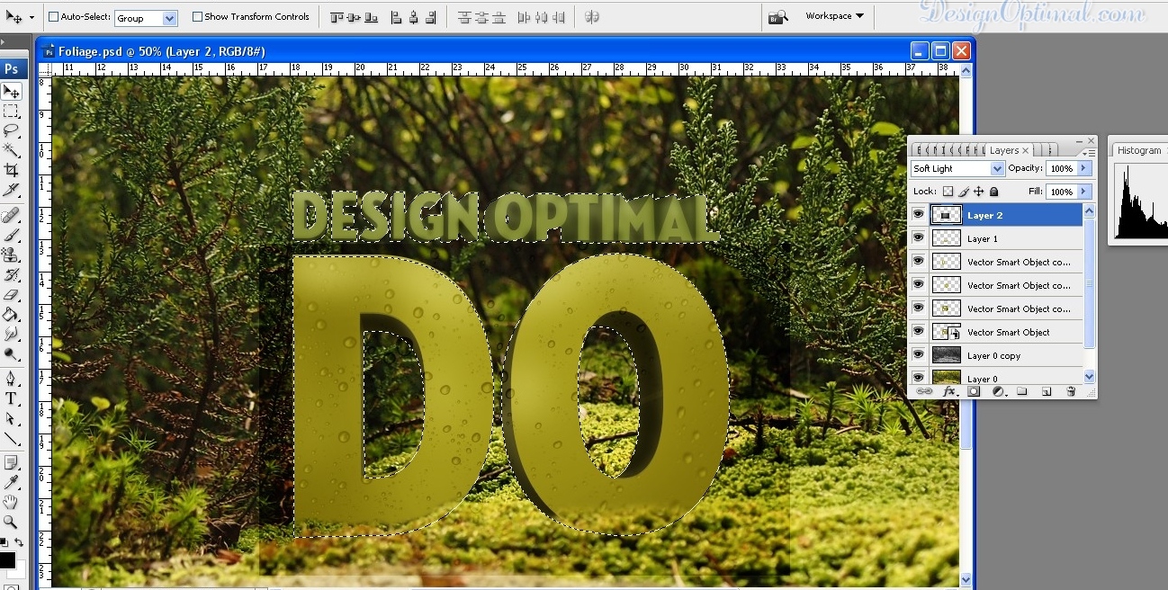The width and height of the screenshot is (1168, 590).
Task: Toggle visibility of Layer 0 copy
Action: pyautogui.click(x=918, y=355)
